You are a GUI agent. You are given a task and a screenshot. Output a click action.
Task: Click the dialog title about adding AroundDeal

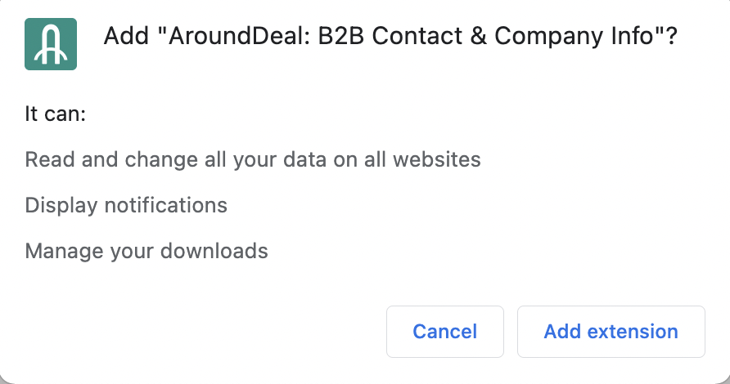[x=390, y=38]
